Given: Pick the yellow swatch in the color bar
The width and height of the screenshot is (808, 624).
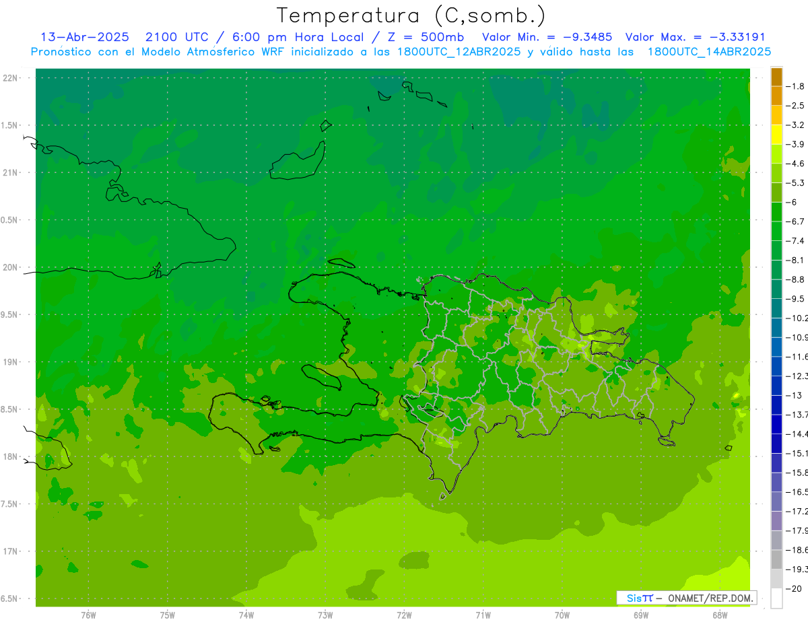Looking at the screenshot, I should tap(776, 135).
